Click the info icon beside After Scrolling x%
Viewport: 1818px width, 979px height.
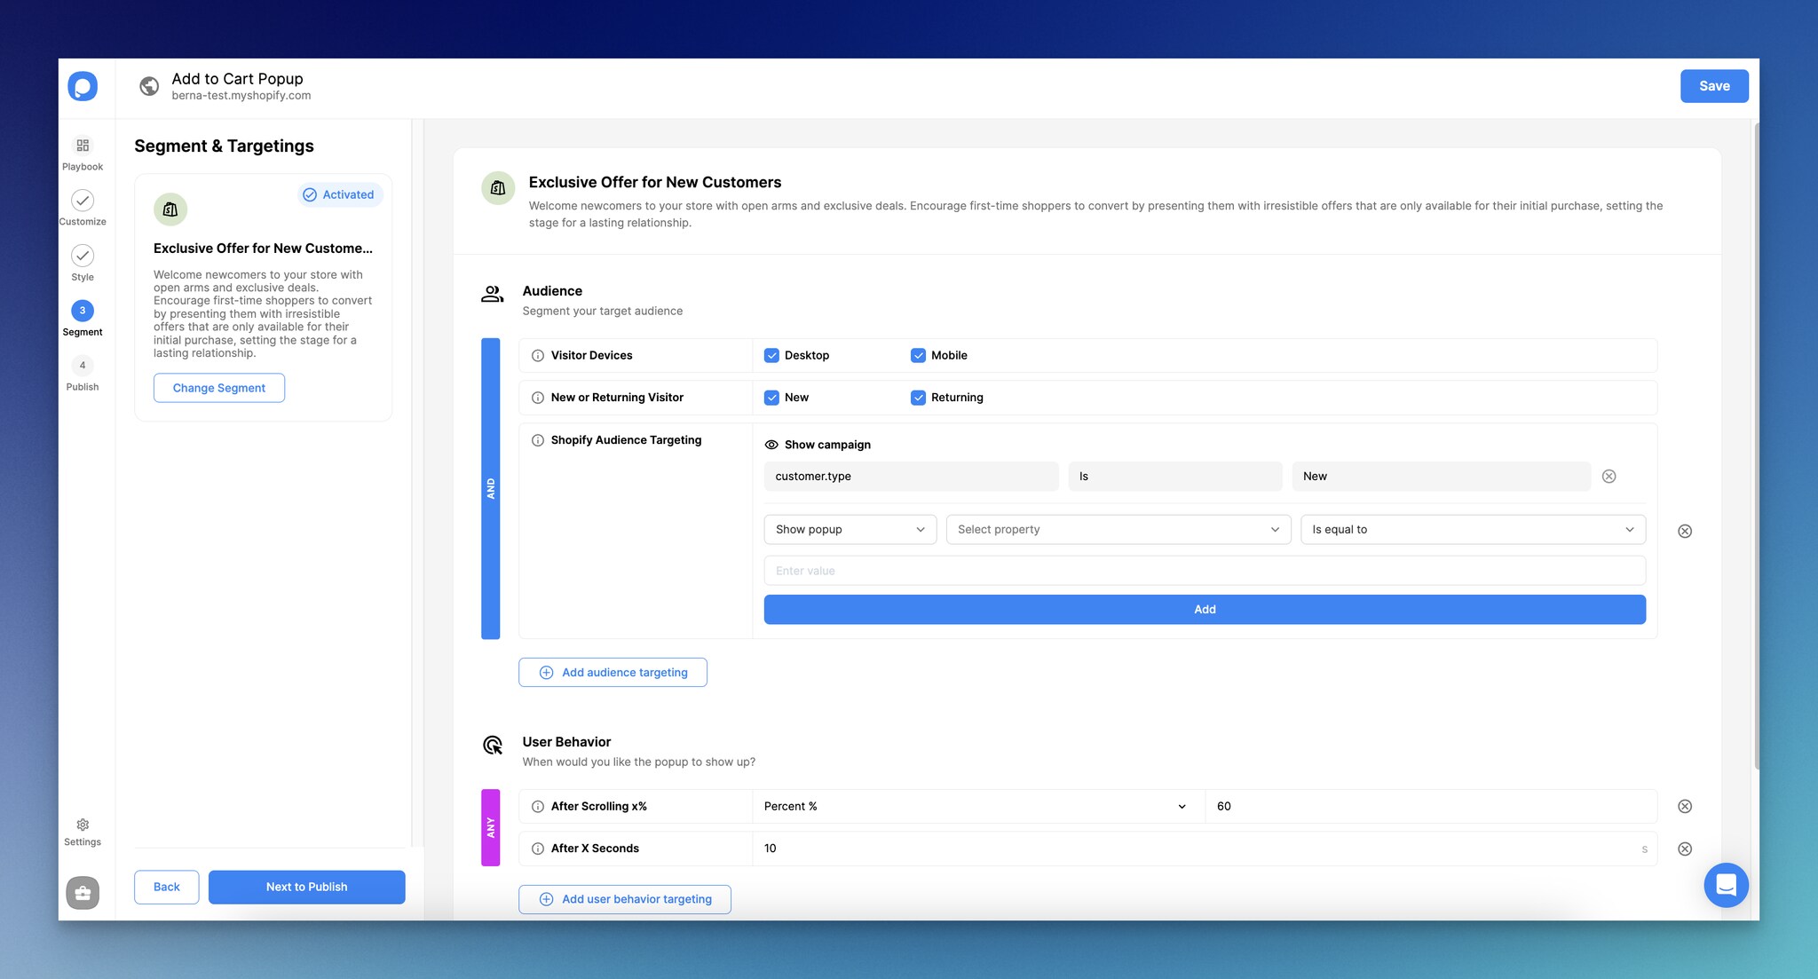(537, 806)
